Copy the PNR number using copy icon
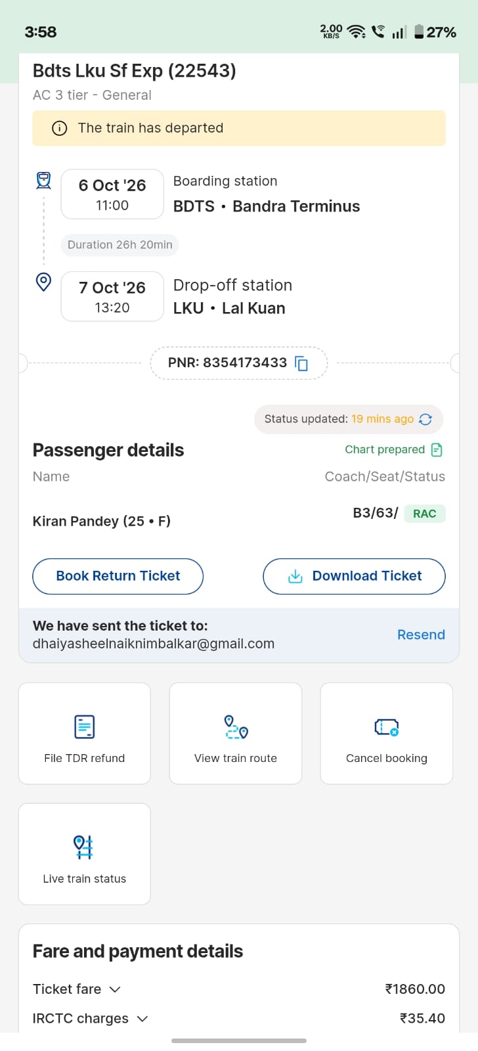The image size is (478, 1051). coord(301,363)
